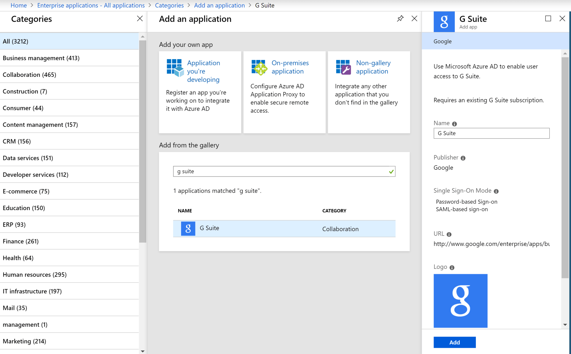Click the CATEGORY column header

tap(334, 211)
